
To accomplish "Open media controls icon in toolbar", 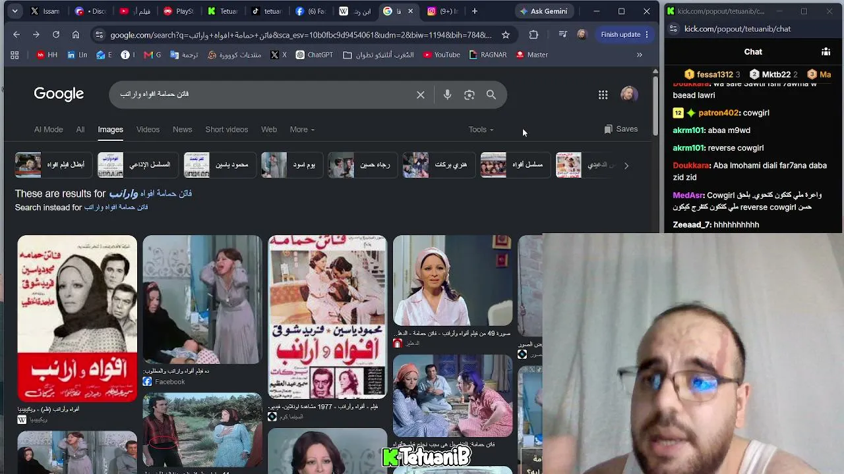I will 562,34.
